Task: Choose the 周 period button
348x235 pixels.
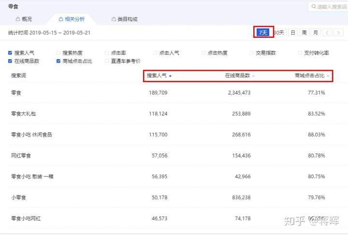Action: 304,32
